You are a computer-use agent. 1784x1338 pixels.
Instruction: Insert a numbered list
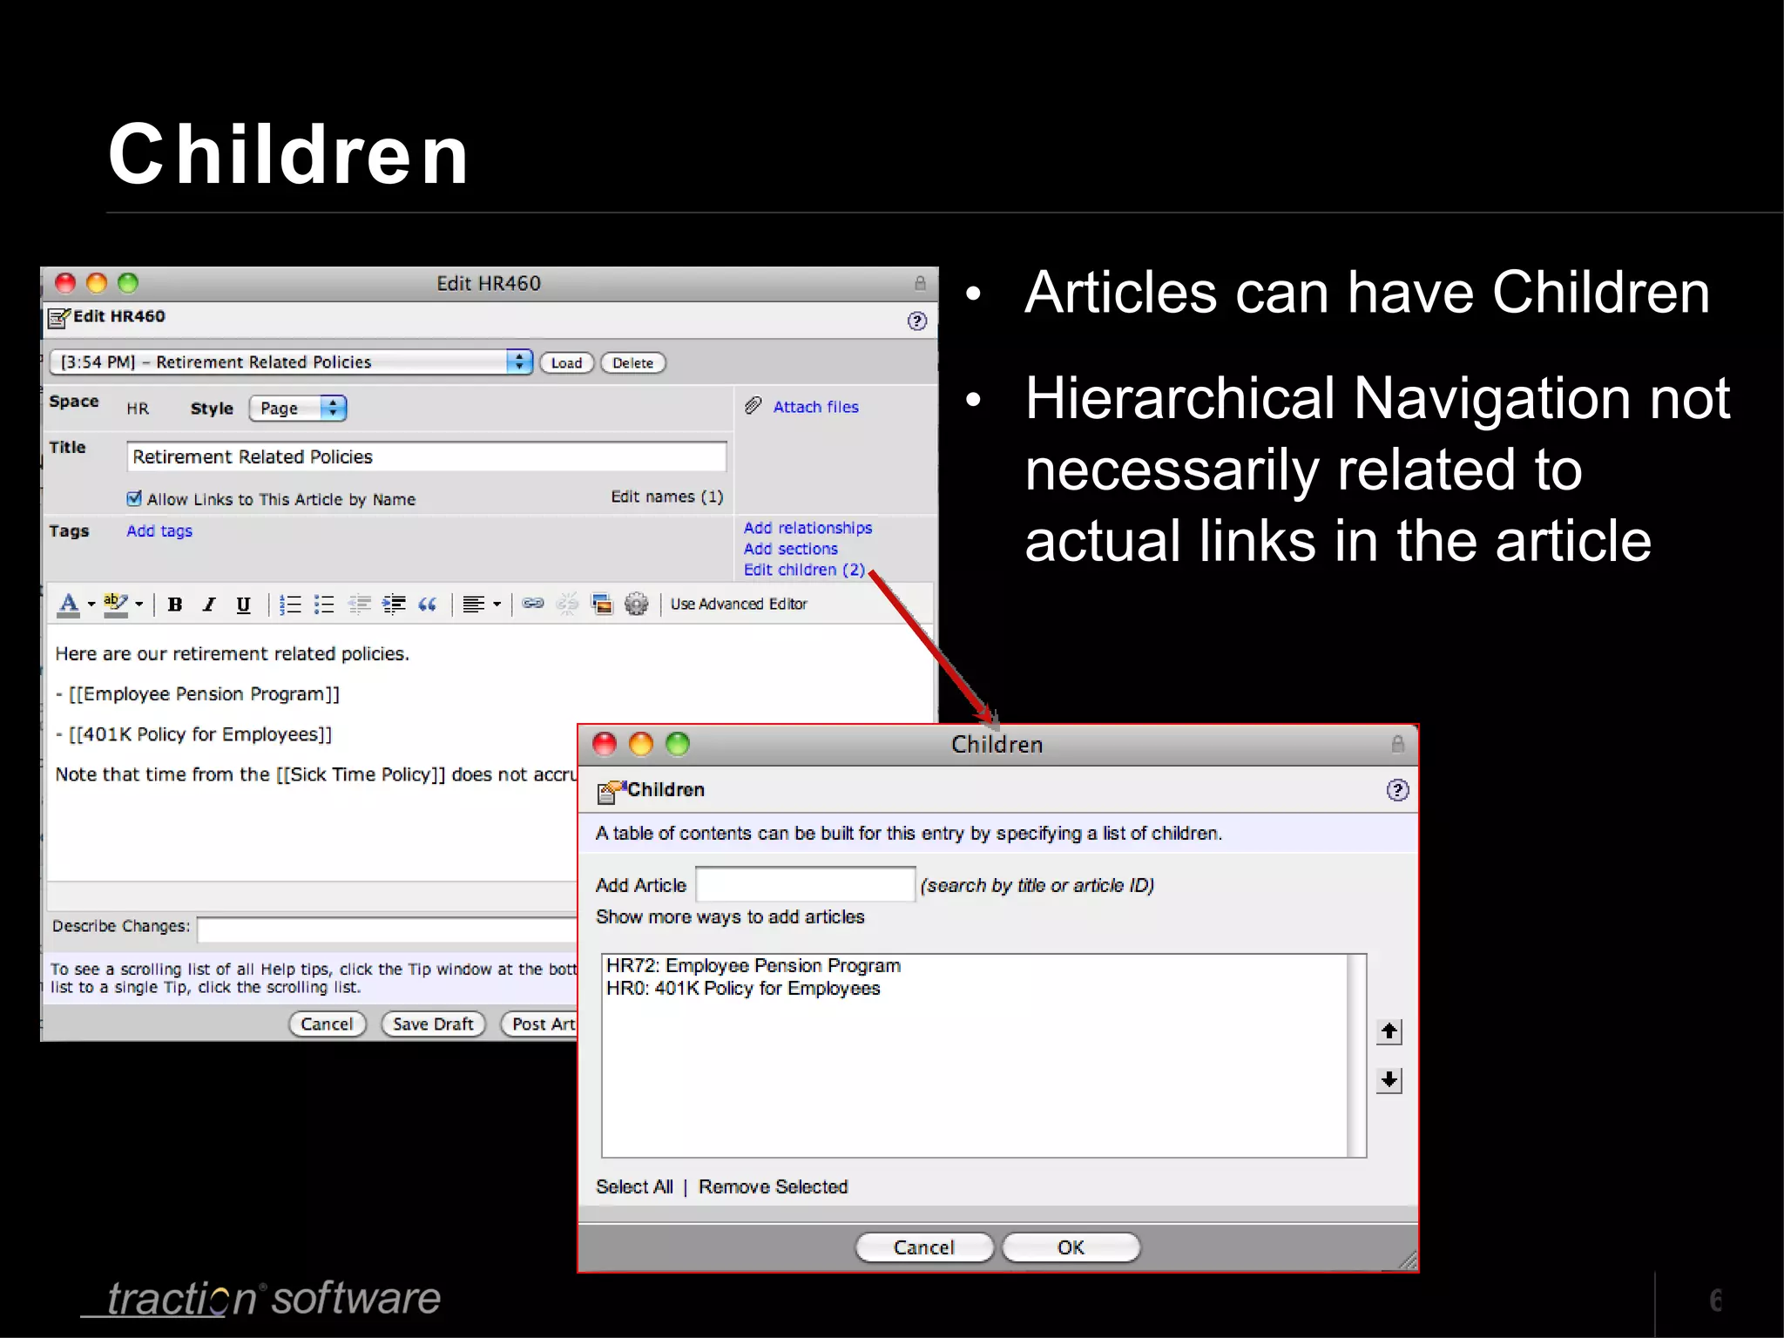click(290, 604)
